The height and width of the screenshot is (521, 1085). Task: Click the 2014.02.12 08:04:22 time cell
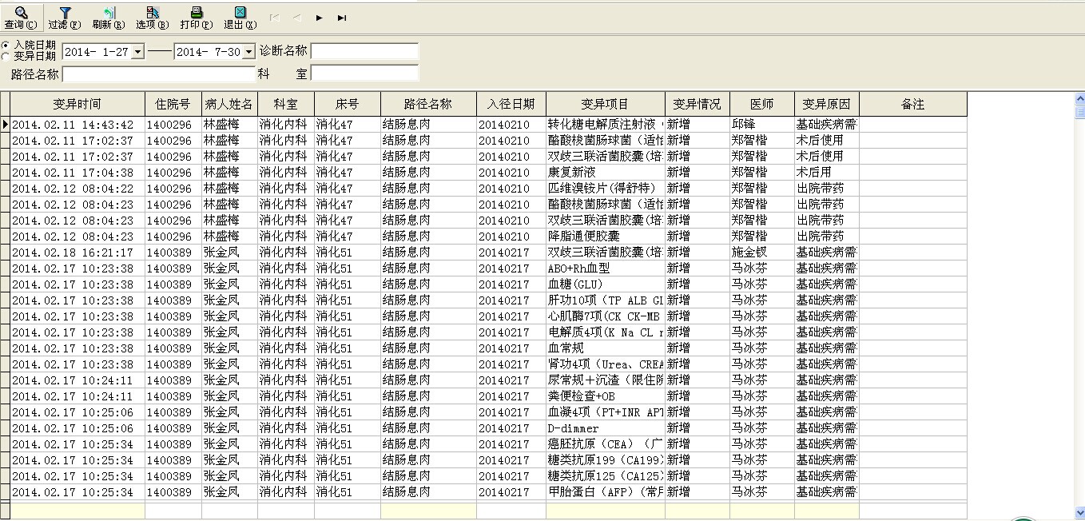coord(77,189)
